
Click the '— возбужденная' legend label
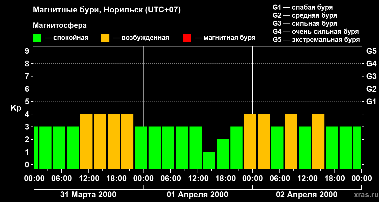[x=141, y=38]
